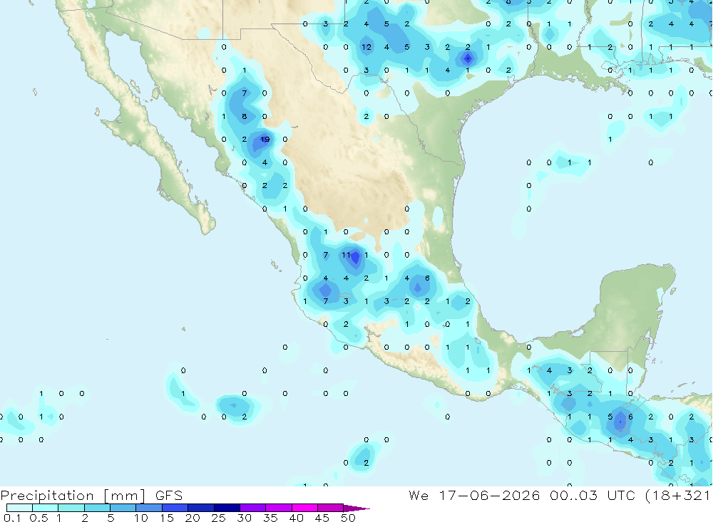This screenshot has width=713, height=522.
Task: Pick the dark navy swatch between 25 and 30
Action: click(227, 508)
